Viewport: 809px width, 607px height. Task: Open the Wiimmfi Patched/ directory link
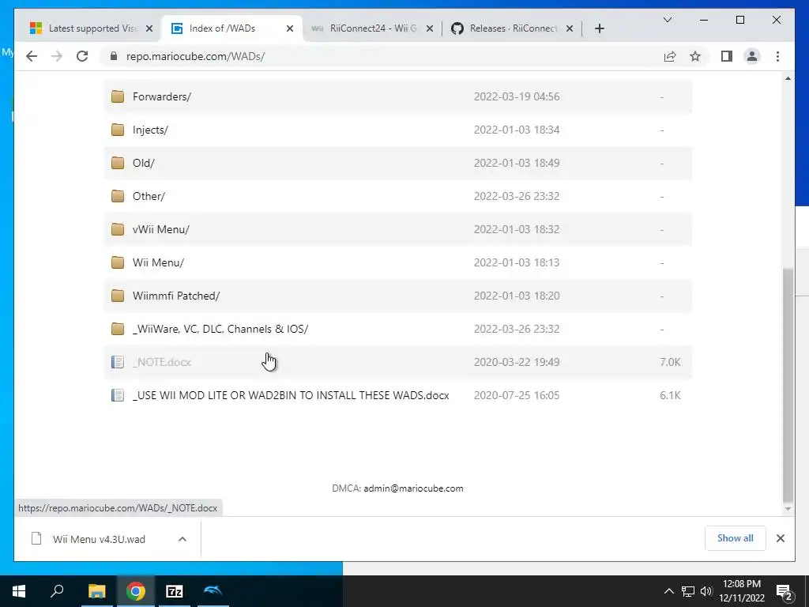[x=176, y=296]
